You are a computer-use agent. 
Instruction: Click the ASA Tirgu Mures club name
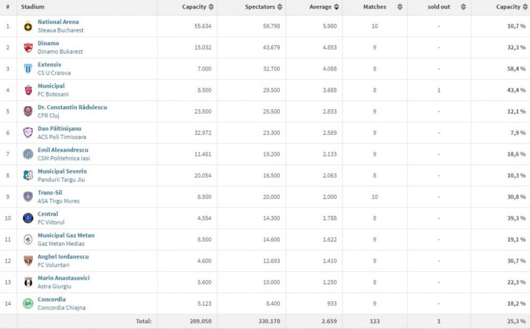coord(58,201)
